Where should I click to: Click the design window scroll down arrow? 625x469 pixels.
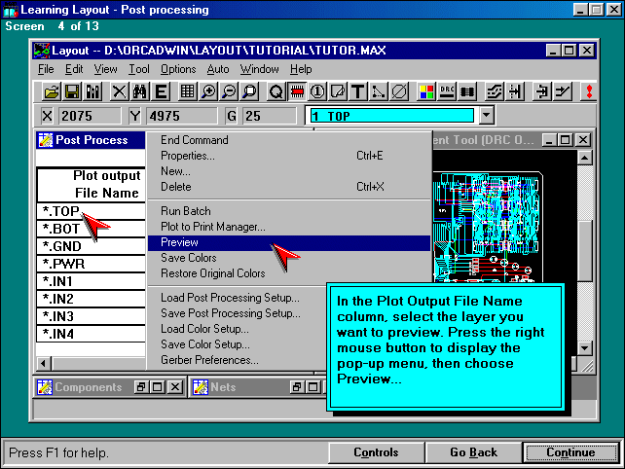pos(584,347)
